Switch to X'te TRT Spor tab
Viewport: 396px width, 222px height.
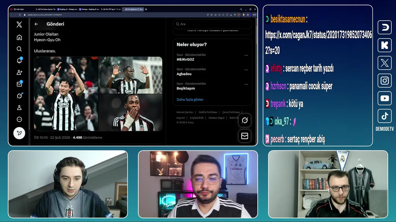pyautogui.click(x=110, y=9)
